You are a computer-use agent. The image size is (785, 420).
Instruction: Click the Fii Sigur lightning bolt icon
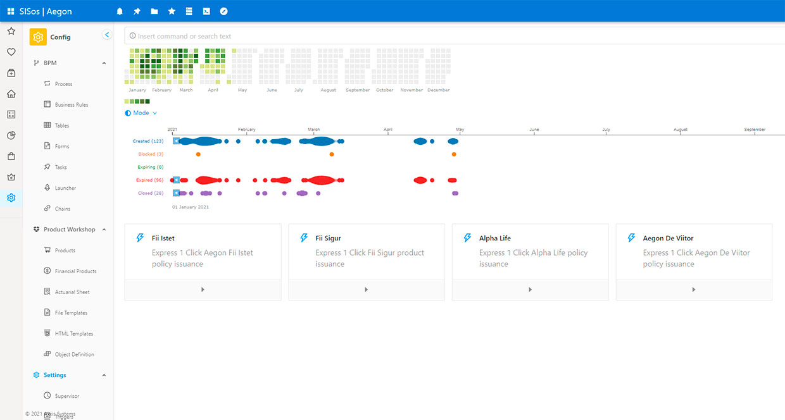pyautogui.click(x=304, y=238)
